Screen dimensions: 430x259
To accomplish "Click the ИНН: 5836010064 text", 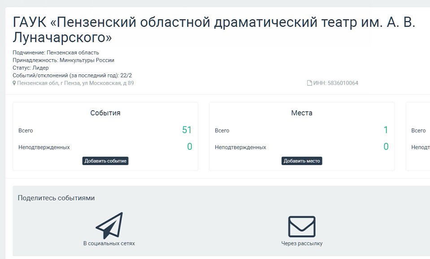I will pyautogui.click(x=336, y=83).
